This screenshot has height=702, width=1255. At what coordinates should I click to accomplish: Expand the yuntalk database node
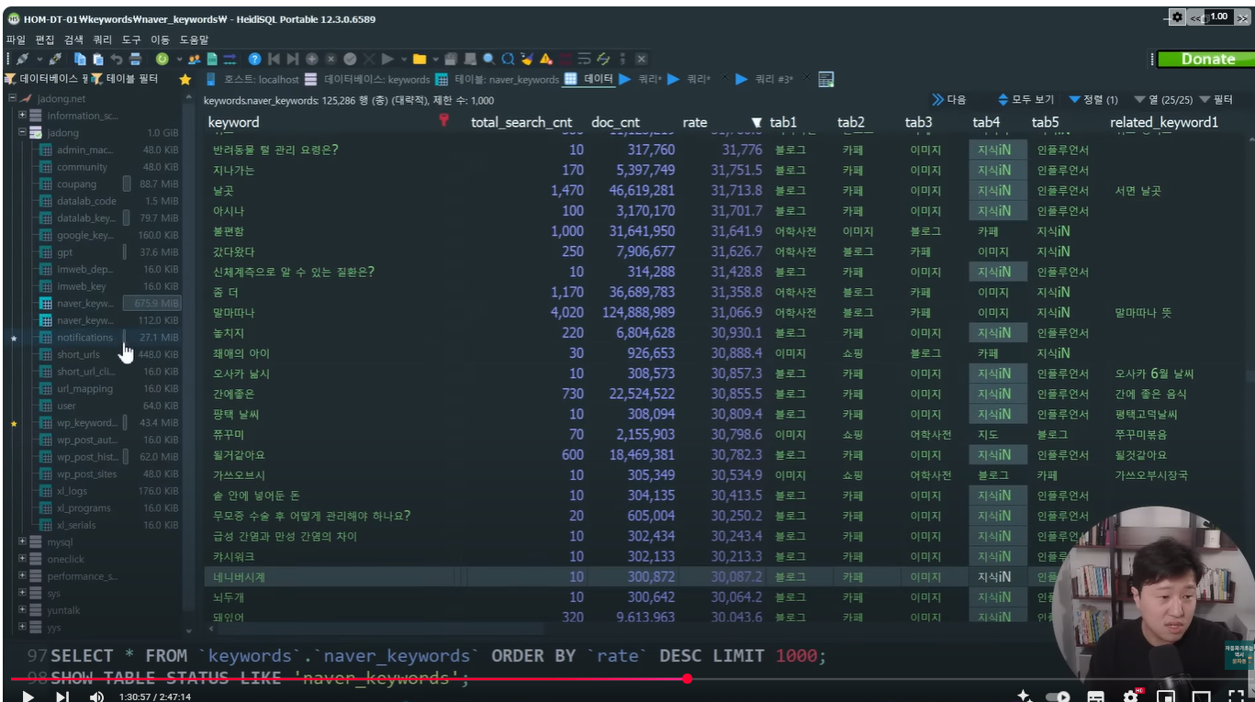[x=22, y=610]
